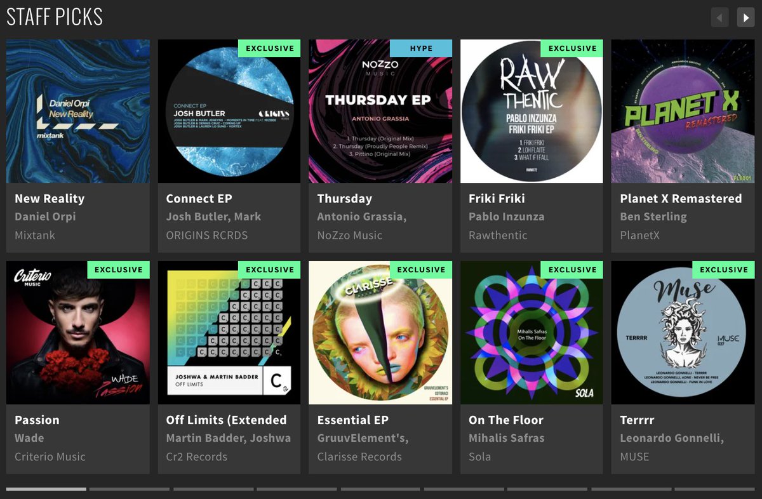762x499 pixels.
Task: Click the HYPE badge on Thursday
Action: 421,48
